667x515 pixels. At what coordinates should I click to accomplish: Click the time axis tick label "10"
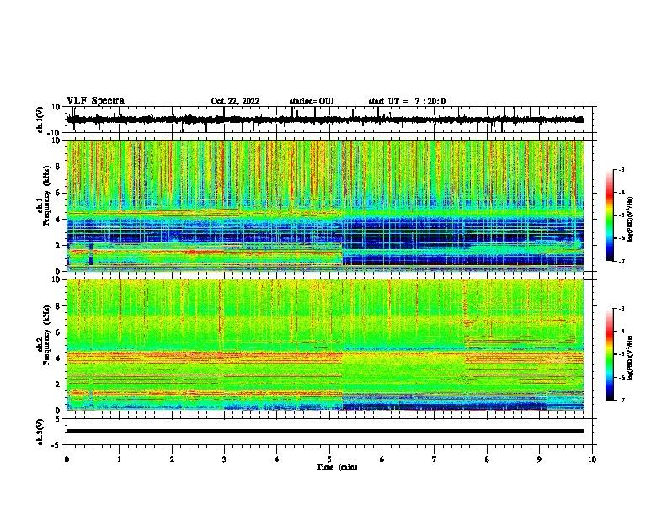pyautogui.click(x=592, y=459)
